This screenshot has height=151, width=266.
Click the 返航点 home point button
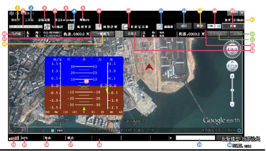tap(132, 34)
